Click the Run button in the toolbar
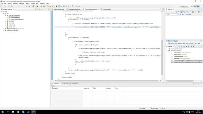This screenshot has width=203, height=114. pyautogui.click(x=33, y=6)
